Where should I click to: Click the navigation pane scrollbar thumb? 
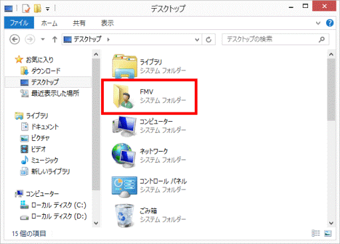[x=96, y=124]
